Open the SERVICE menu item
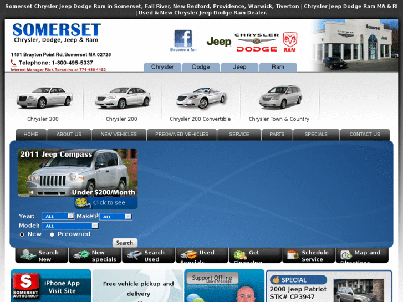 239,135
